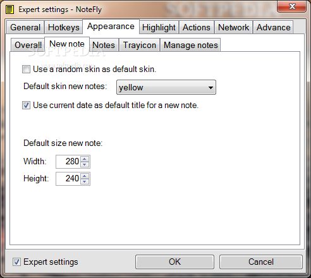The image size is (311, 278).
Task: Switch to the Trayicon sub-tab
Action: 140,45
